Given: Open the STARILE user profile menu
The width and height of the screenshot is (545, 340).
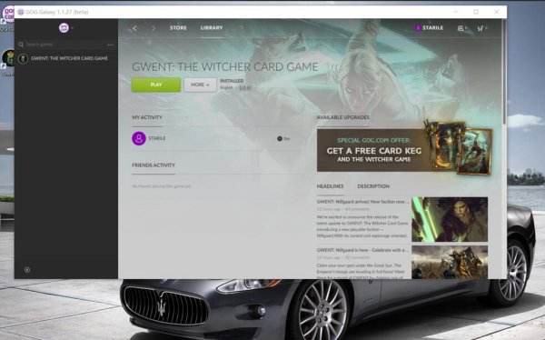Looking at the screenshot, I should [430, 28].
